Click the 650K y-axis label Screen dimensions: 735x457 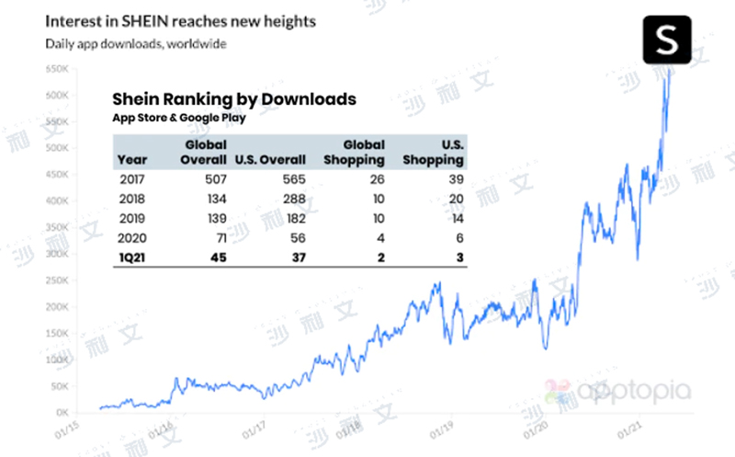click(57, 69)
